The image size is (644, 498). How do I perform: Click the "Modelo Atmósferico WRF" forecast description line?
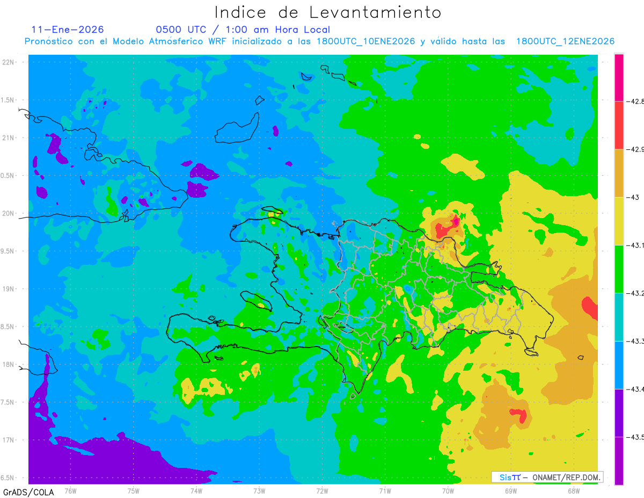(319, 41)
